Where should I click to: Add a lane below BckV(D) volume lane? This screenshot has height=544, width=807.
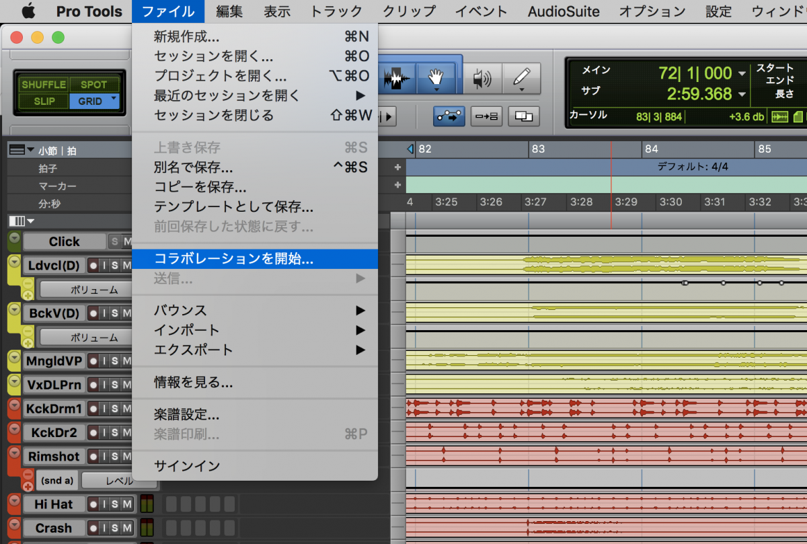(28, 342)
